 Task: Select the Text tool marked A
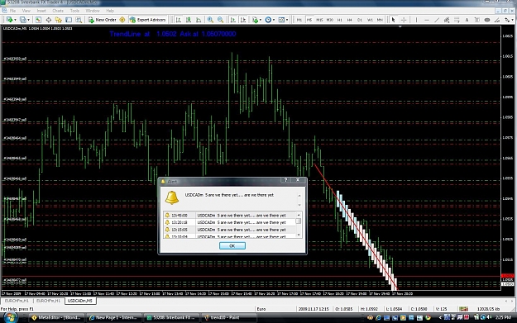(x=467, y=20)
